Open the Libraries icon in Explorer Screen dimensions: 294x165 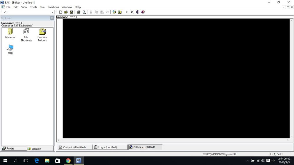tap(10, 33)
